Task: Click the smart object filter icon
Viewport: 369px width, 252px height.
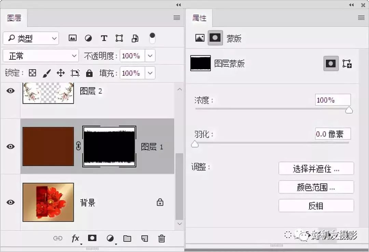Action: point(135,38)
